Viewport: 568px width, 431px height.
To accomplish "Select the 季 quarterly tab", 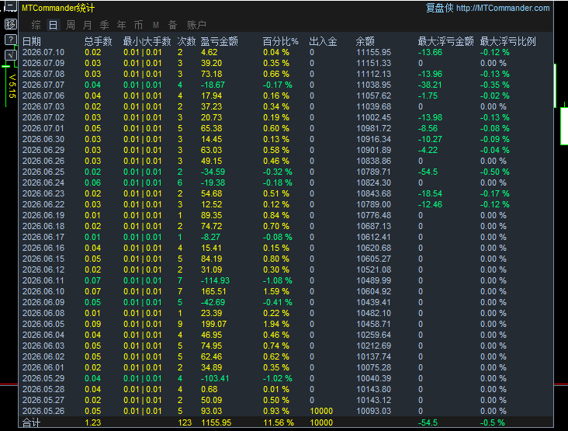I will coord(104,25).
